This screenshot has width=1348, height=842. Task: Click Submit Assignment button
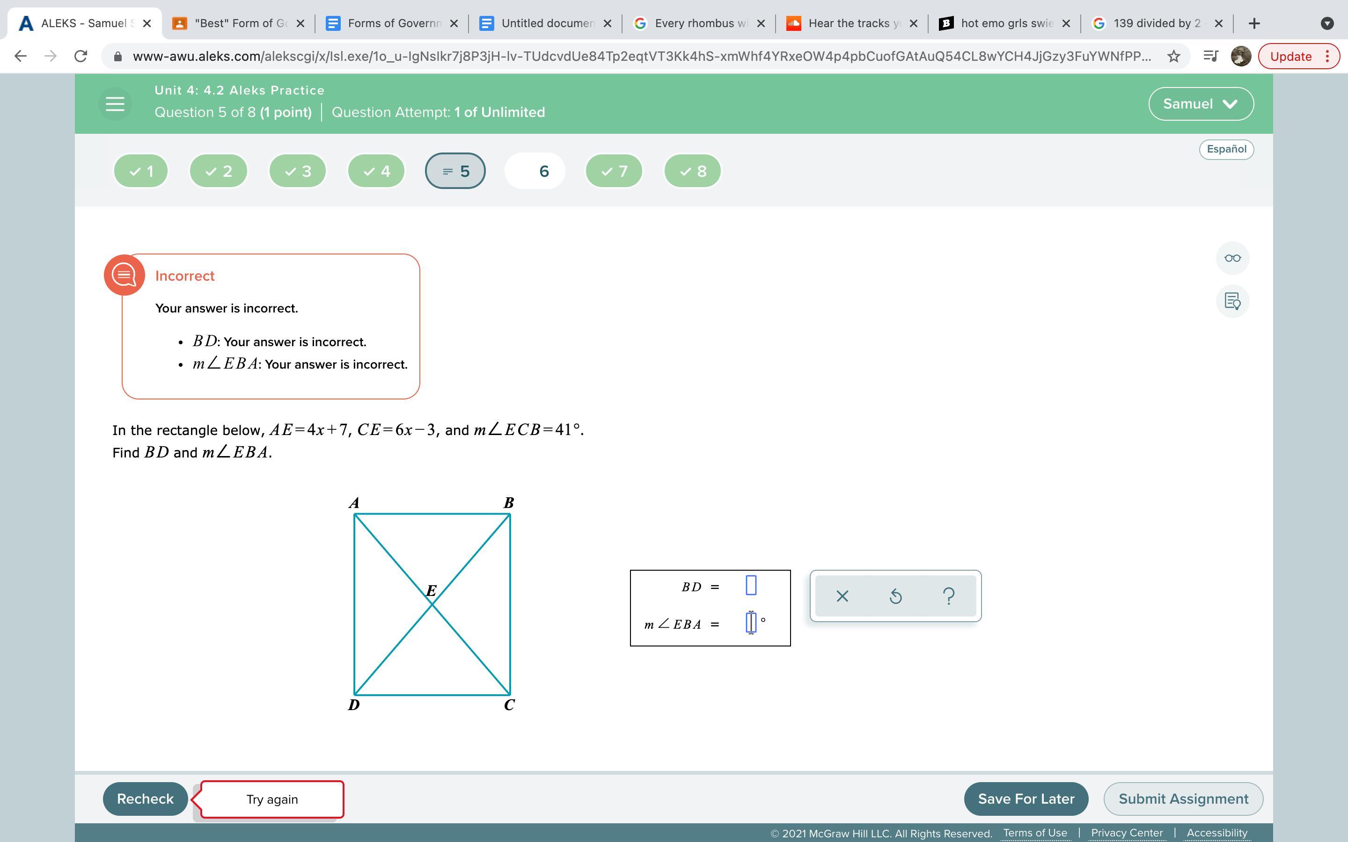pyautogui.click(x=1183, y=798)
